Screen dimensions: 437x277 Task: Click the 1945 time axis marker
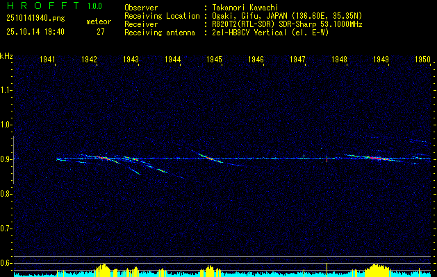pos(214,59)
